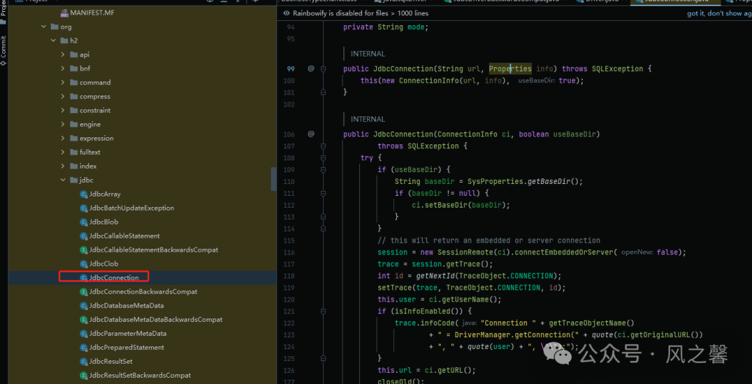
Task: Click the eye icon in Rainbowify notification
Action: point(286,13)
